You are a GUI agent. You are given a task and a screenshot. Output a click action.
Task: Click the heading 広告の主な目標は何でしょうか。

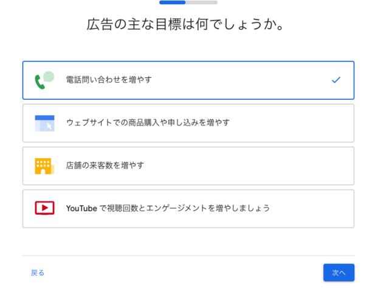tap(185, 24)
